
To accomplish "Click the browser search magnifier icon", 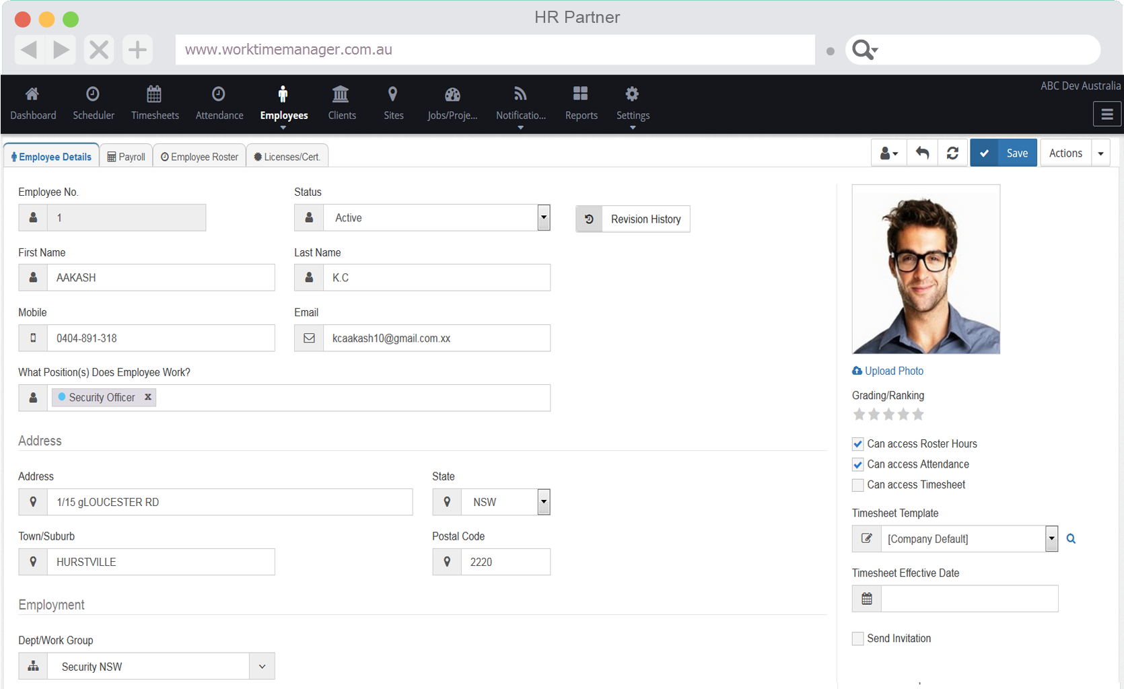I will pyautogui.click(x=864, y=50).
